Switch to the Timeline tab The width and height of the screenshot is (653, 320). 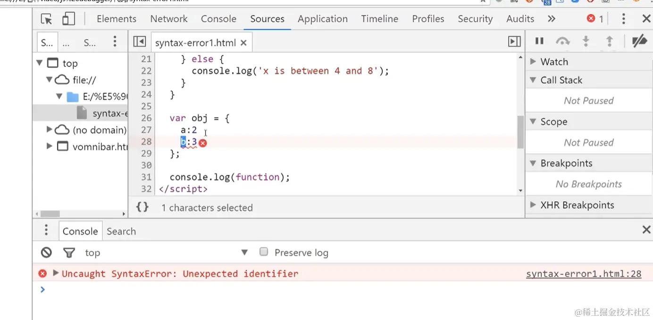[380, 19]
